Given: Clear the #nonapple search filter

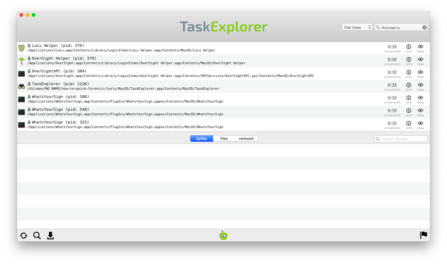Looking at the screenshot, I should click(x=424, y=27).
